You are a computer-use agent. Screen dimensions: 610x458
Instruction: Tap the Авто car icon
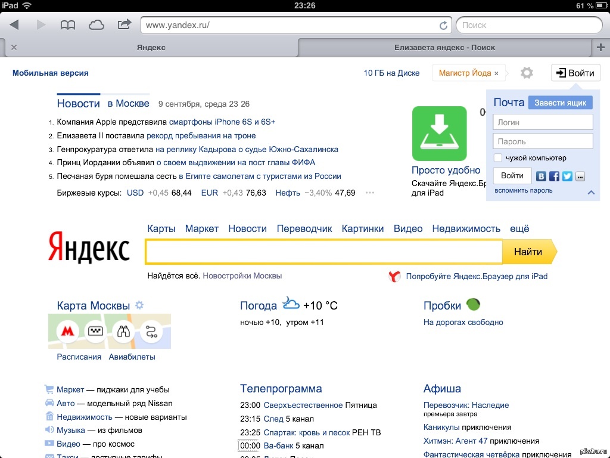coord(49,403)
